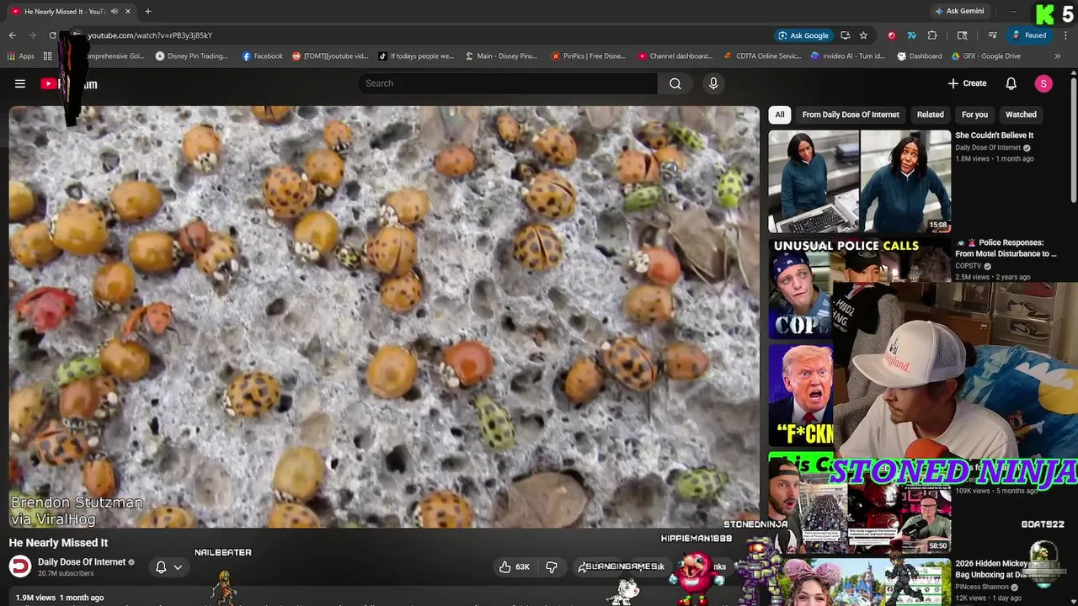
Task: Click the Ask Gemini button
Action: (x=958, y=11)
